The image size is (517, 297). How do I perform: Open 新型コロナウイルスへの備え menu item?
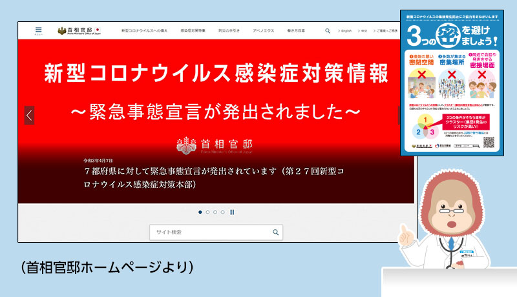pos(144,30)
